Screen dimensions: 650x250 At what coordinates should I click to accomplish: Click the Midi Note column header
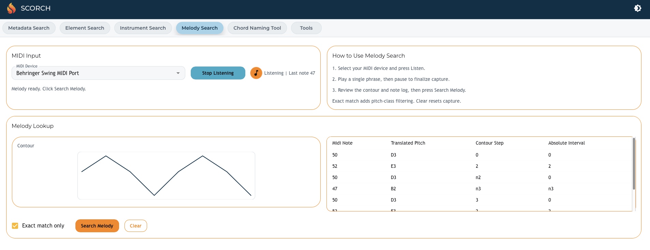[342, 143]
